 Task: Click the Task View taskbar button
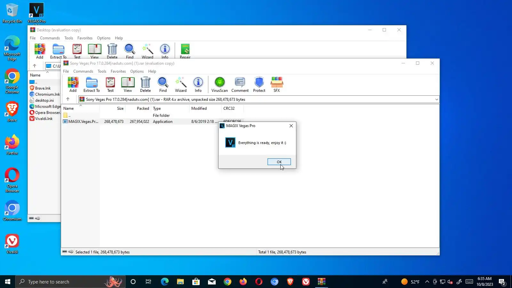click(x=148, y=282)
